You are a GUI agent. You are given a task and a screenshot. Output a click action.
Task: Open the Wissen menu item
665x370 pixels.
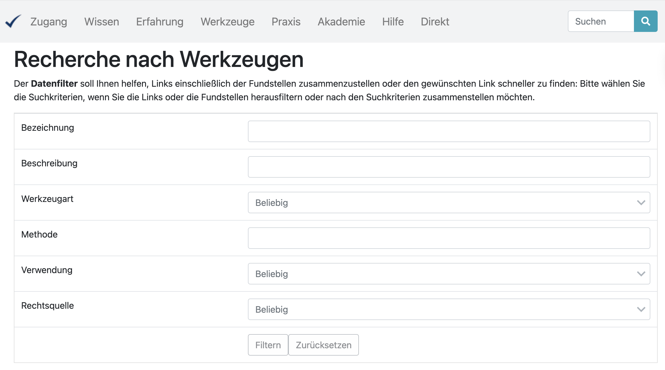(102, 22)
